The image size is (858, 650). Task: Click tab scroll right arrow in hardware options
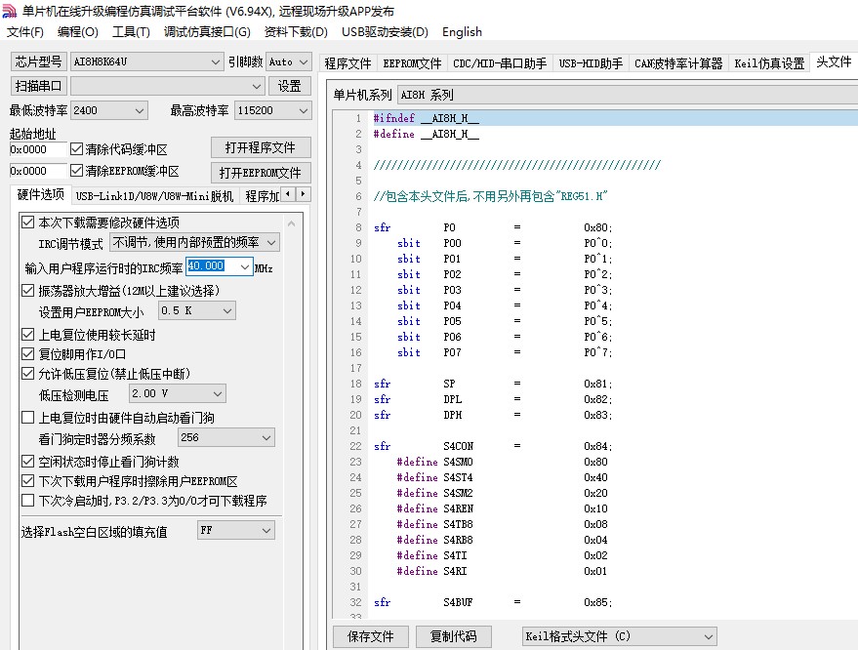tap(304, 193)
